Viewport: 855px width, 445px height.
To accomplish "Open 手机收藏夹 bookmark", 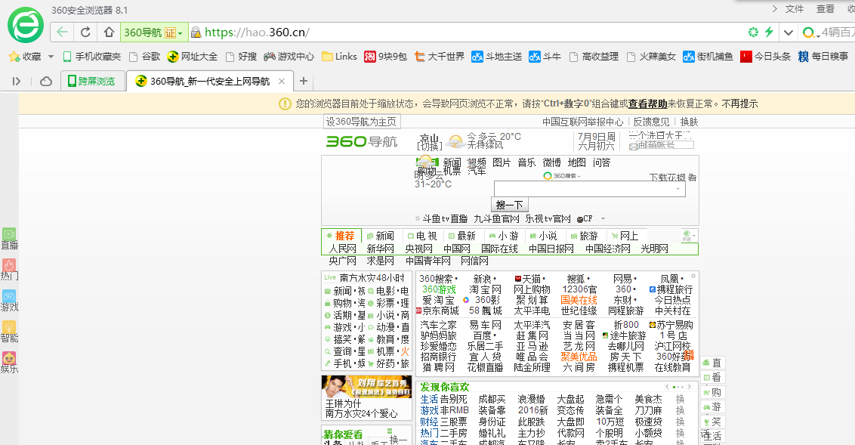I will tap(91, 57).
